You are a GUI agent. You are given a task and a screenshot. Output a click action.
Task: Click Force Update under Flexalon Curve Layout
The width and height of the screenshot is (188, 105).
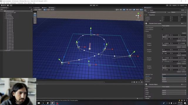pos(166,26)
